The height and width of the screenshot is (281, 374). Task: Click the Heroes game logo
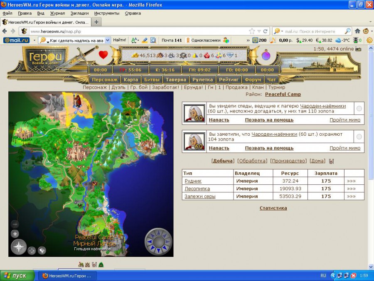45,58
